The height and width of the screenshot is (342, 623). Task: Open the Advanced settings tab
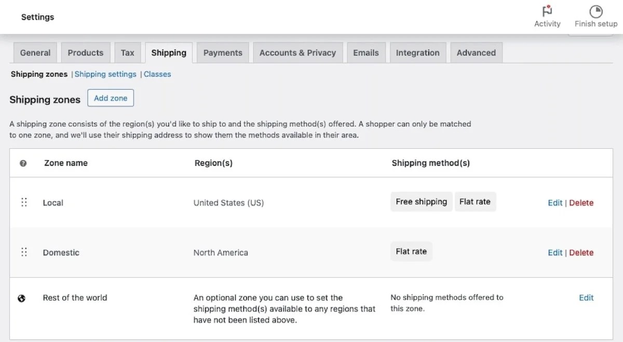(x=476, y=53)
